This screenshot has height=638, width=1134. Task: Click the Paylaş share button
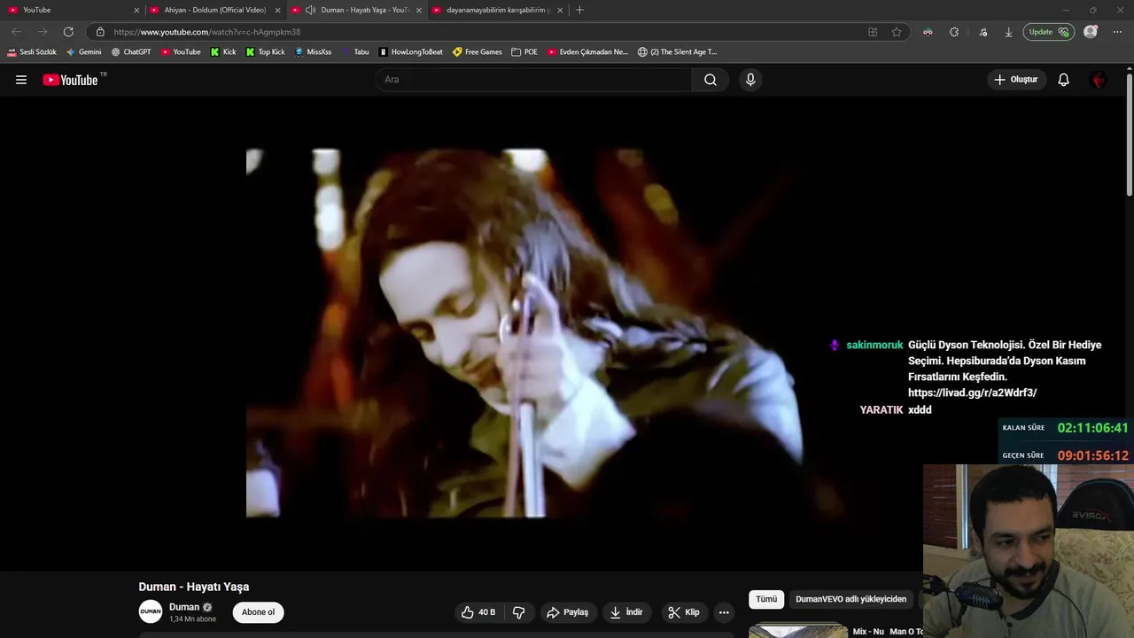[568, 612]
